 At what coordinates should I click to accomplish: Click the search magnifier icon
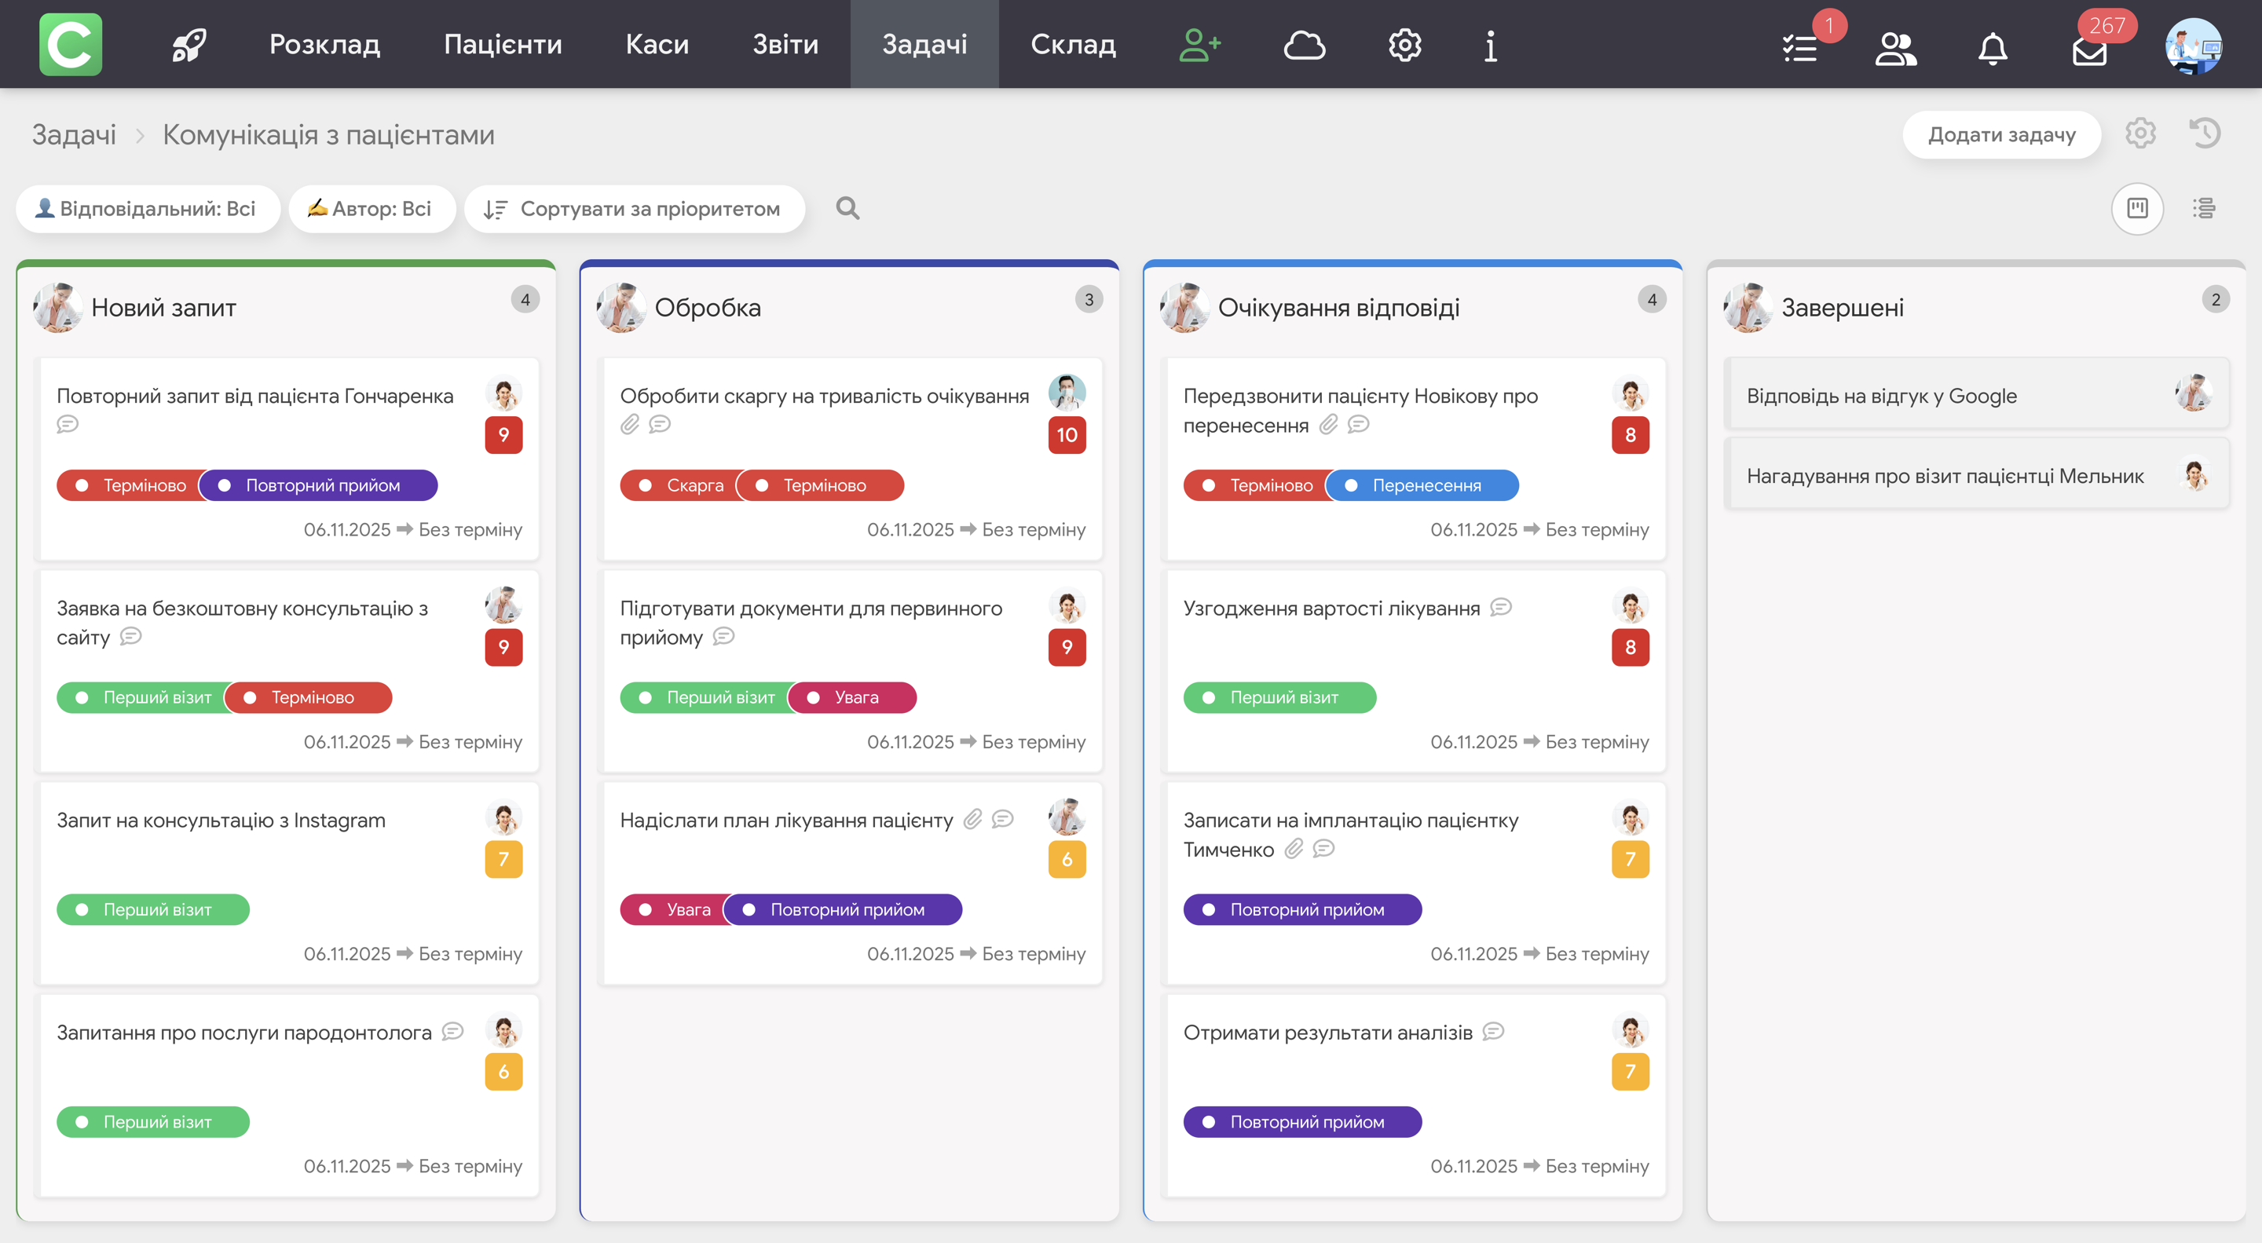click(847, 208)
